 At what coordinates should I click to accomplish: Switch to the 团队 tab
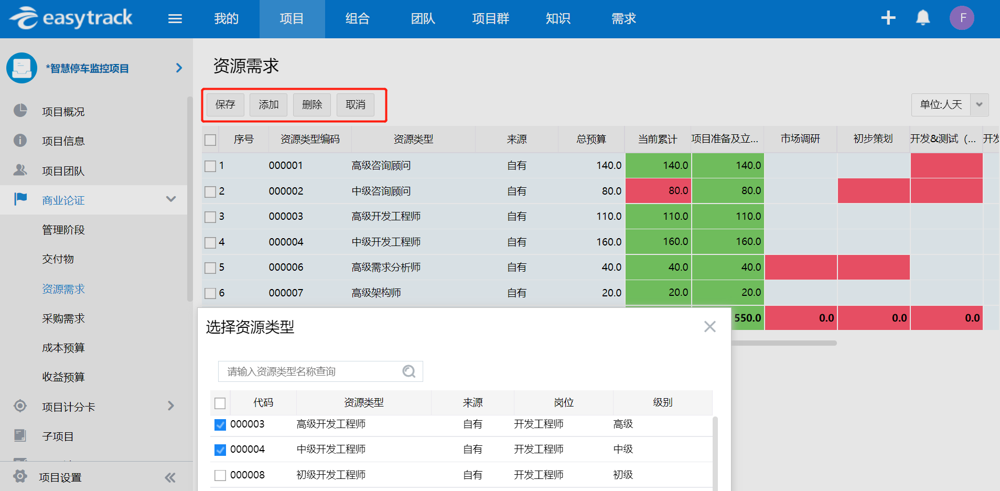pyautogui.click(x=423, y=19)
